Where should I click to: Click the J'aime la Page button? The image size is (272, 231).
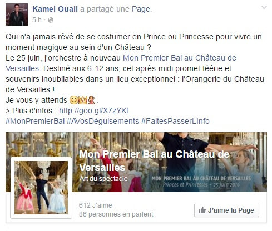(x=226, y=210)
